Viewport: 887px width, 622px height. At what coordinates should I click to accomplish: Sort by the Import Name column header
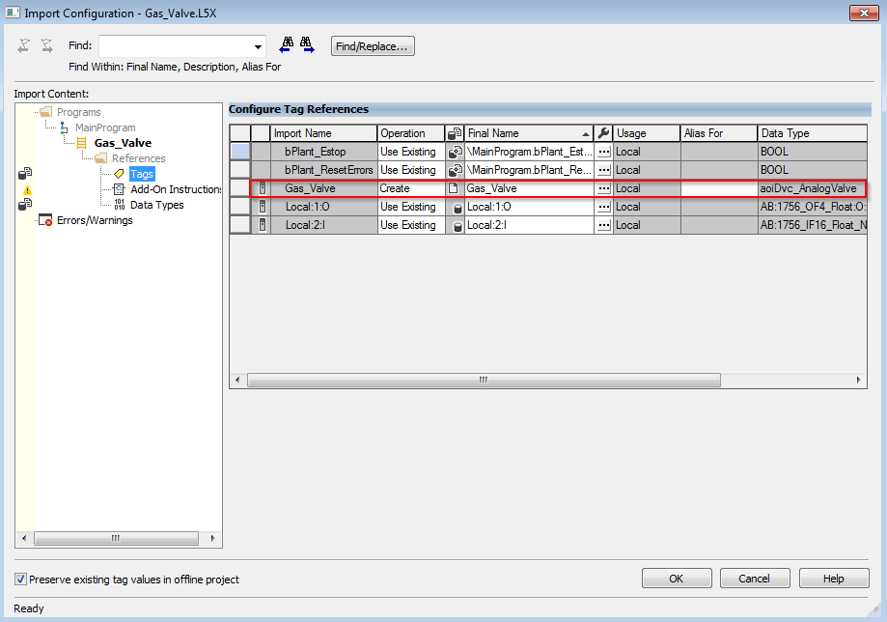(x=323, y=133)
